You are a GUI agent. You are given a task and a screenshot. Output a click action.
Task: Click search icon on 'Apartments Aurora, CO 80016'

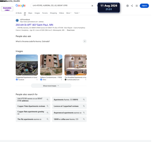coord(84,99)
